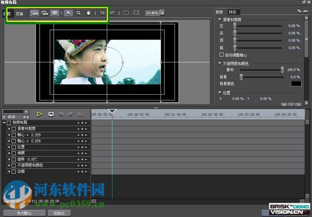312x217 pixels.
Task: Toggle the guide display button next to 3D
Action: pos(55,13)
